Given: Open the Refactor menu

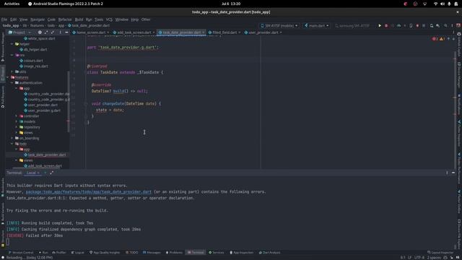Looking at the screenshot, I should [x=65, y=19].
